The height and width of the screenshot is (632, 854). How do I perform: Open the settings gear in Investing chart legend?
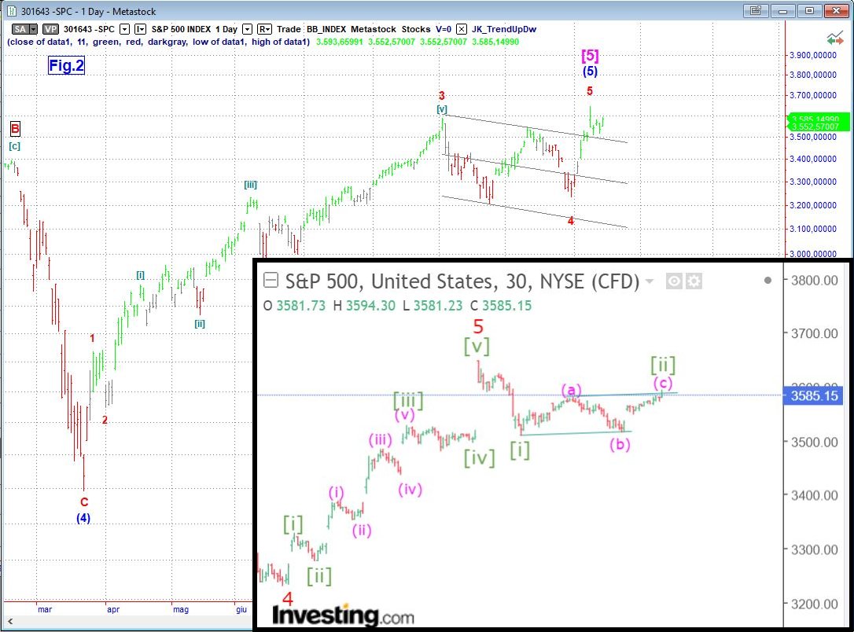[x=694, y=281]
